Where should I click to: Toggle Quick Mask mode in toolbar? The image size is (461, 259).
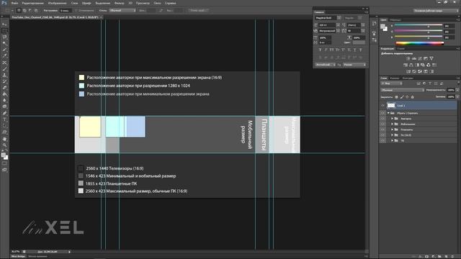(4, 163)
